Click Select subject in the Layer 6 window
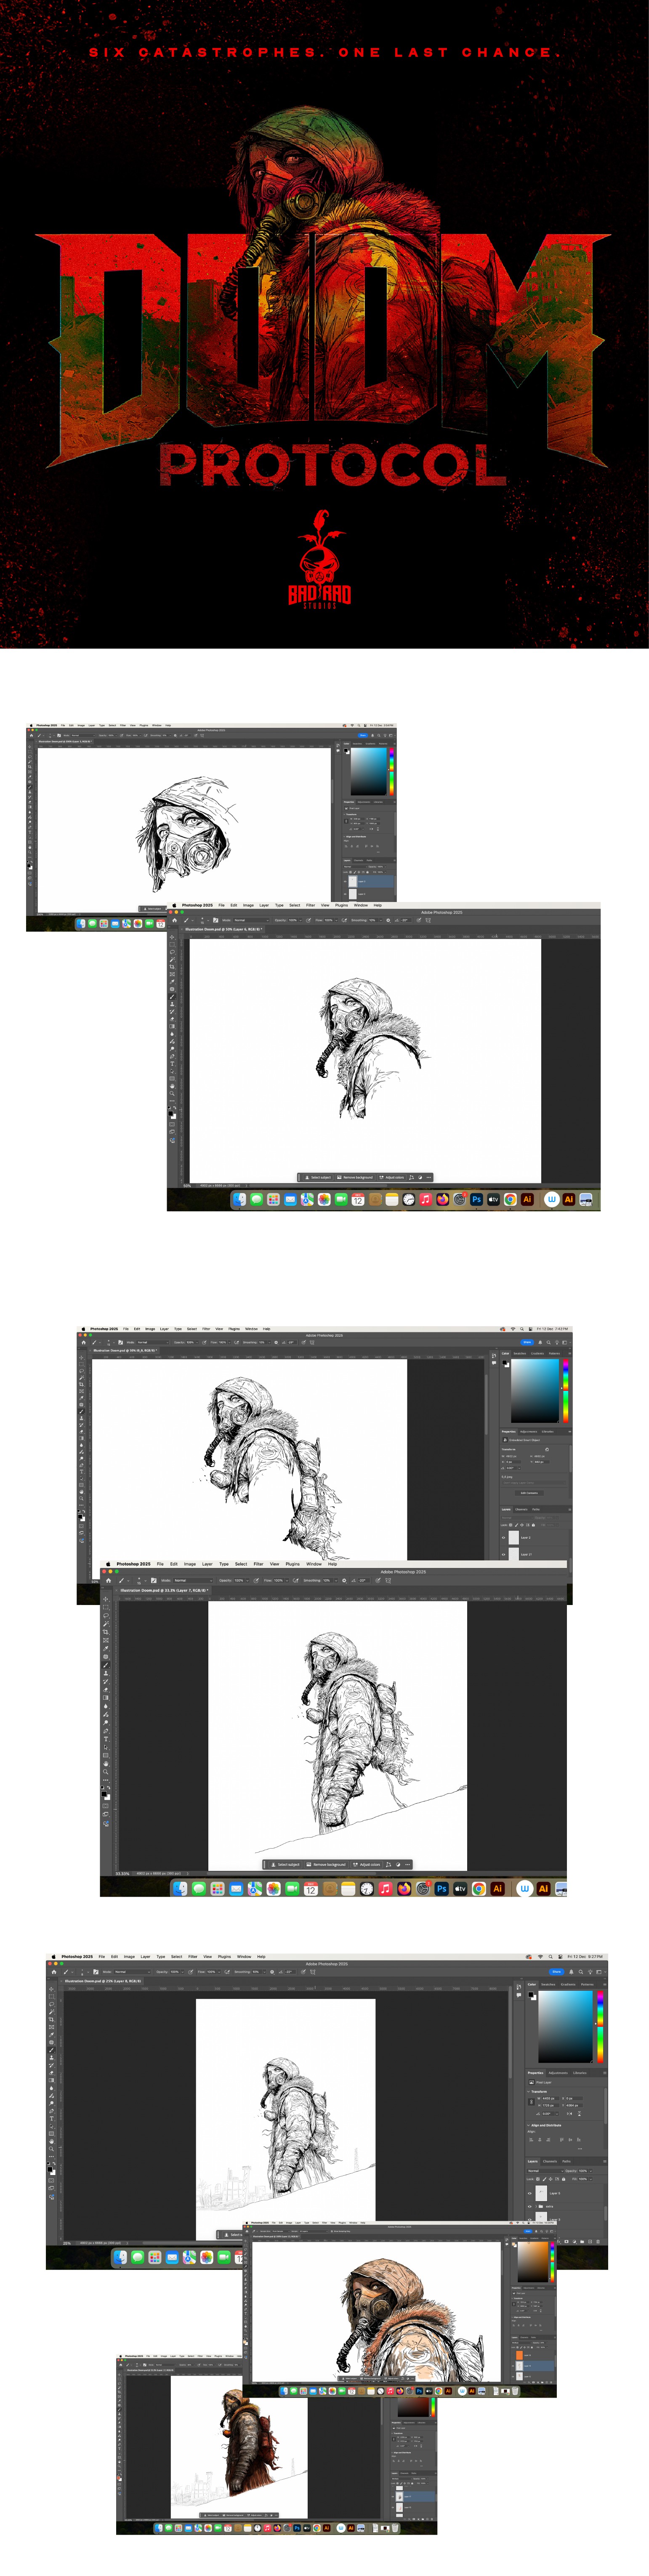649x2576 pixels. (x=319, y=1177)
